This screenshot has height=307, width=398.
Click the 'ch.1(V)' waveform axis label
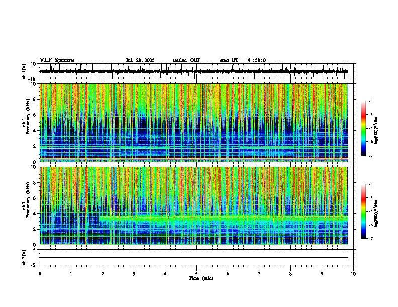coord(24,71)
